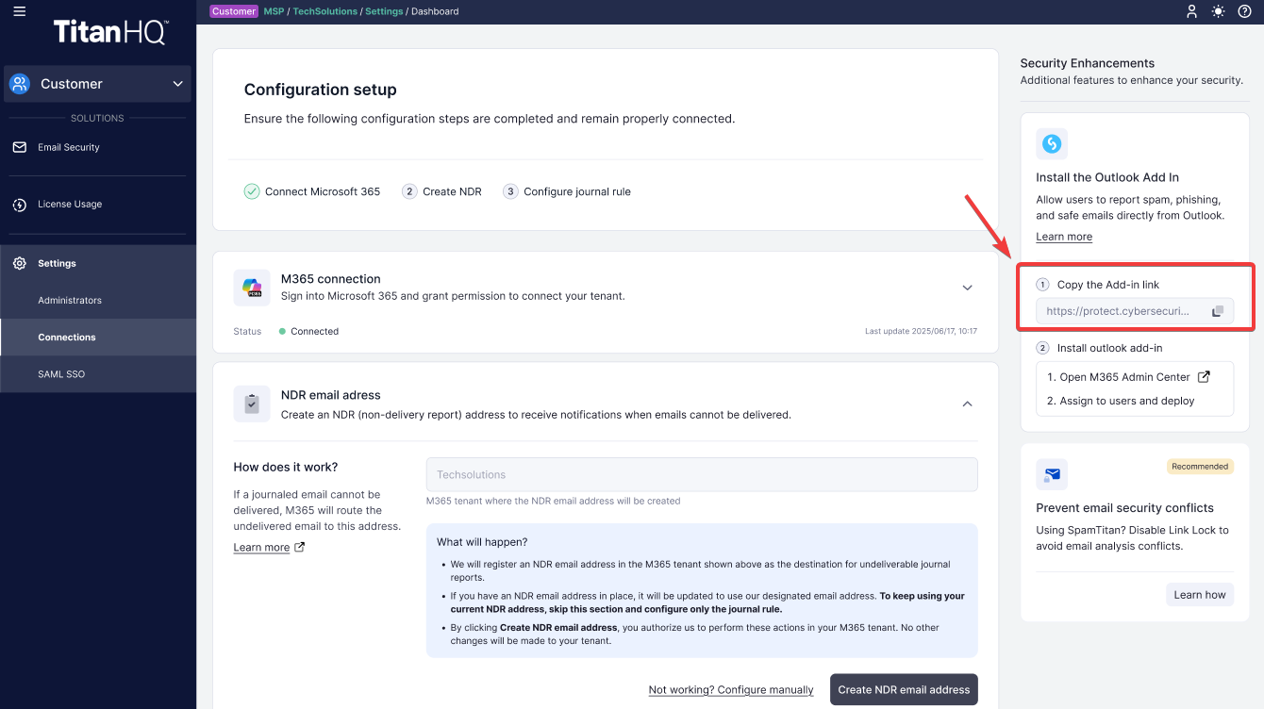
Task: Click the Settings gear icon
Action: tap(19, 264)
